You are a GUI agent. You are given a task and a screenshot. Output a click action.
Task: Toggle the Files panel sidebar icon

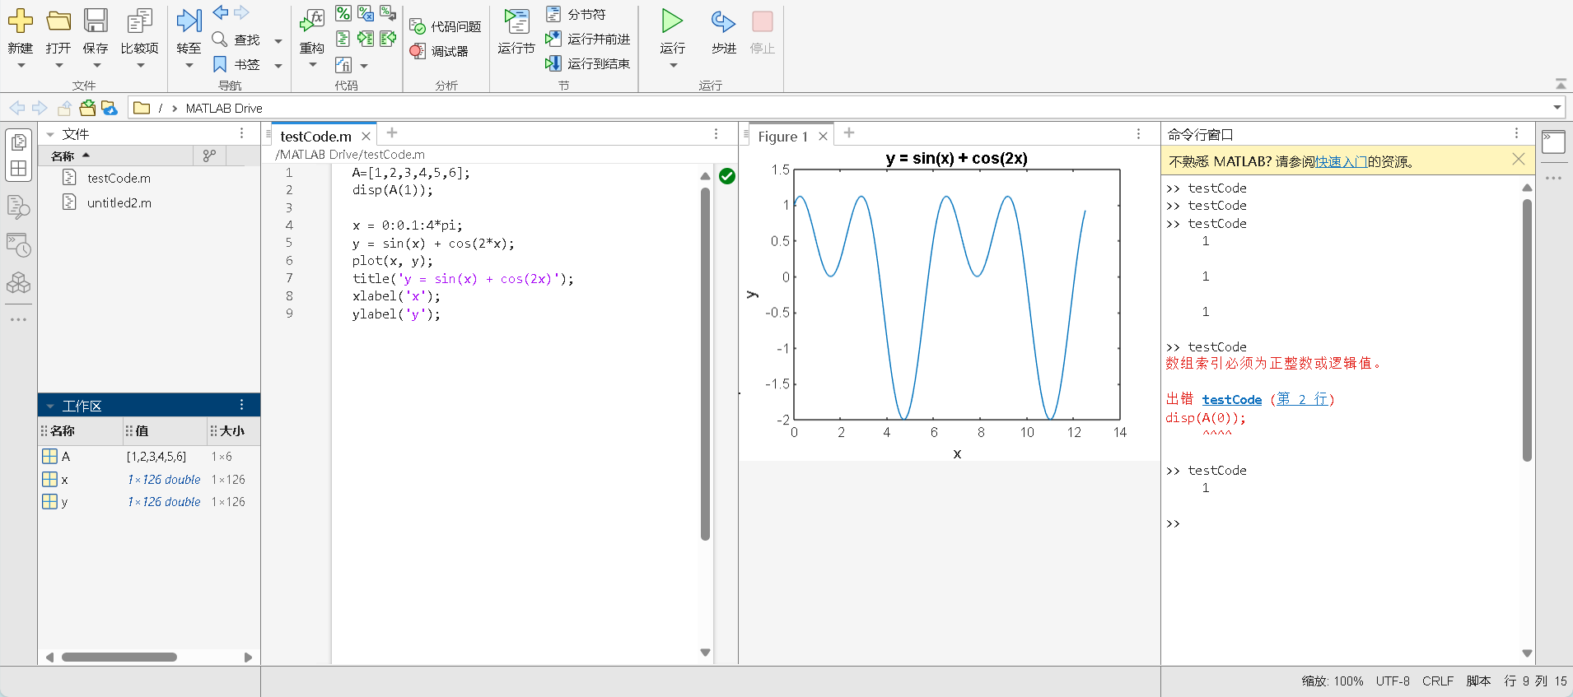click(18, 142)
